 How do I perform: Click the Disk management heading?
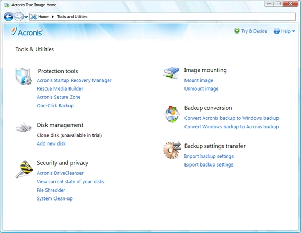pos(60,125)
